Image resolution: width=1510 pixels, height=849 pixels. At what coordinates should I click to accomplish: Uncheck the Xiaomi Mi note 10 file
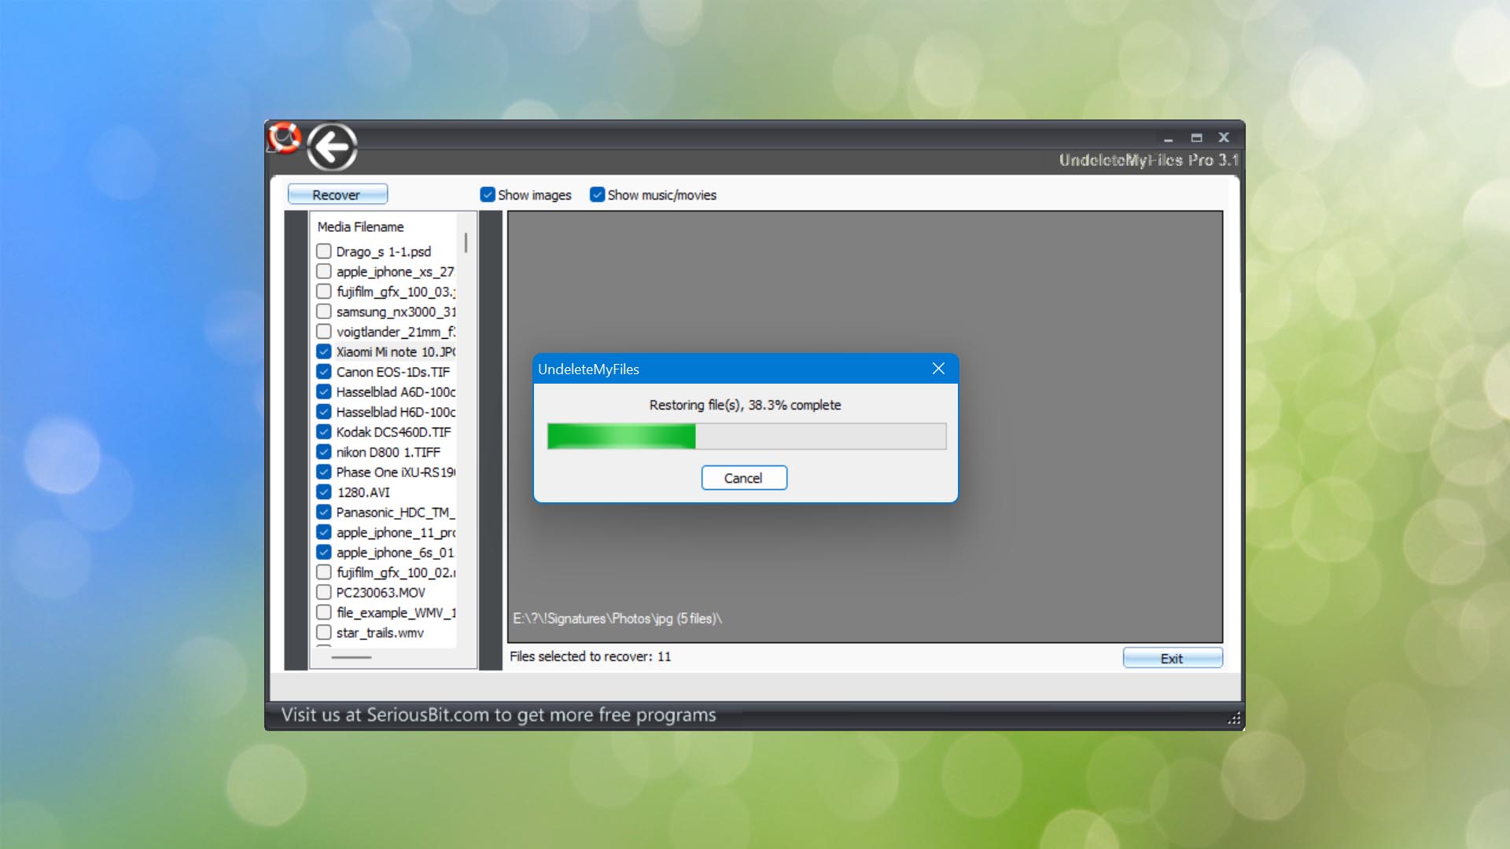(323, 351)
